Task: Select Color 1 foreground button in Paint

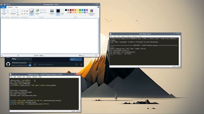Action: pos(58,12)
